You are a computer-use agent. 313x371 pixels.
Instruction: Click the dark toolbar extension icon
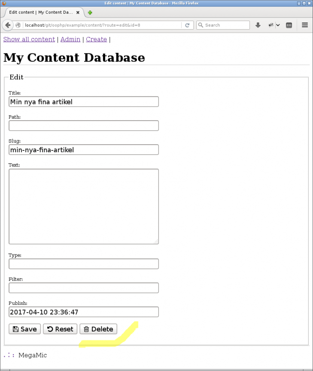pos(289,25)
